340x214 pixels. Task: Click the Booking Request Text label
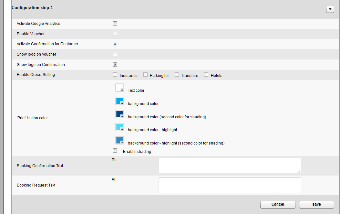coord(36,185)
